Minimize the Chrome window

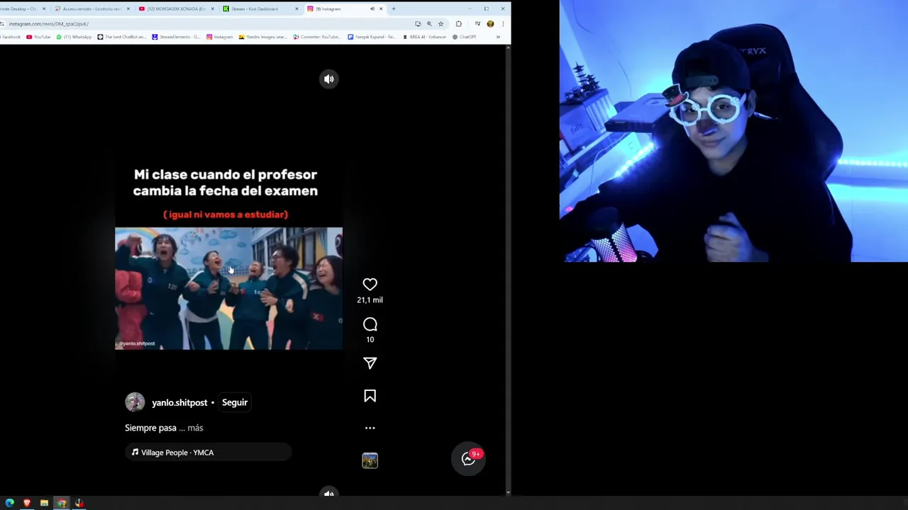tap(470, 8)
